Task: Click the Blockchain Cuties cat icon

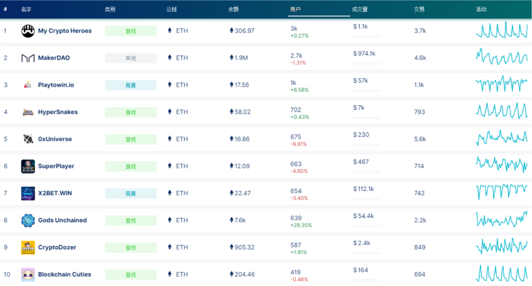Action: click(28, 275)
